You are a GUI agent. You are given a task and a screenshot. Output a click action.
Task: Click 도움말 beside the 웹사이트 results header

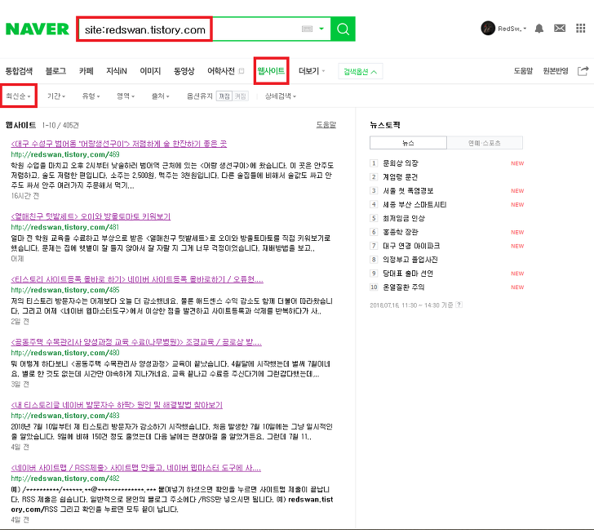pyautogui.click(x=326, y=125)
